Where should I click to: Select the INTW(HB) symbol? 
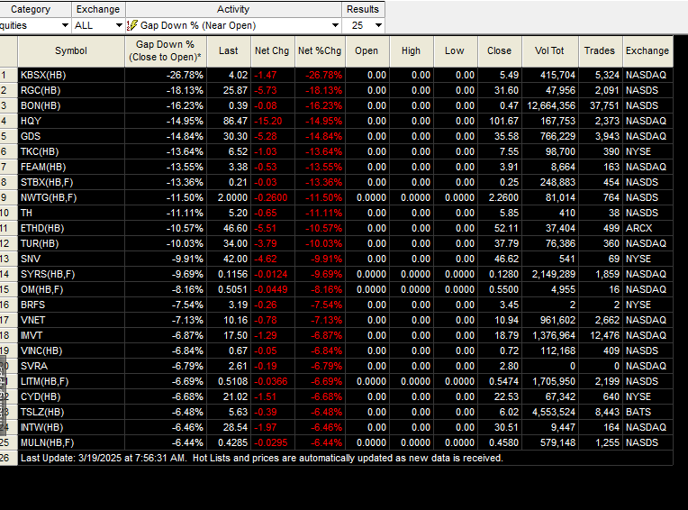pyautogui.click(x=42, y=427)
